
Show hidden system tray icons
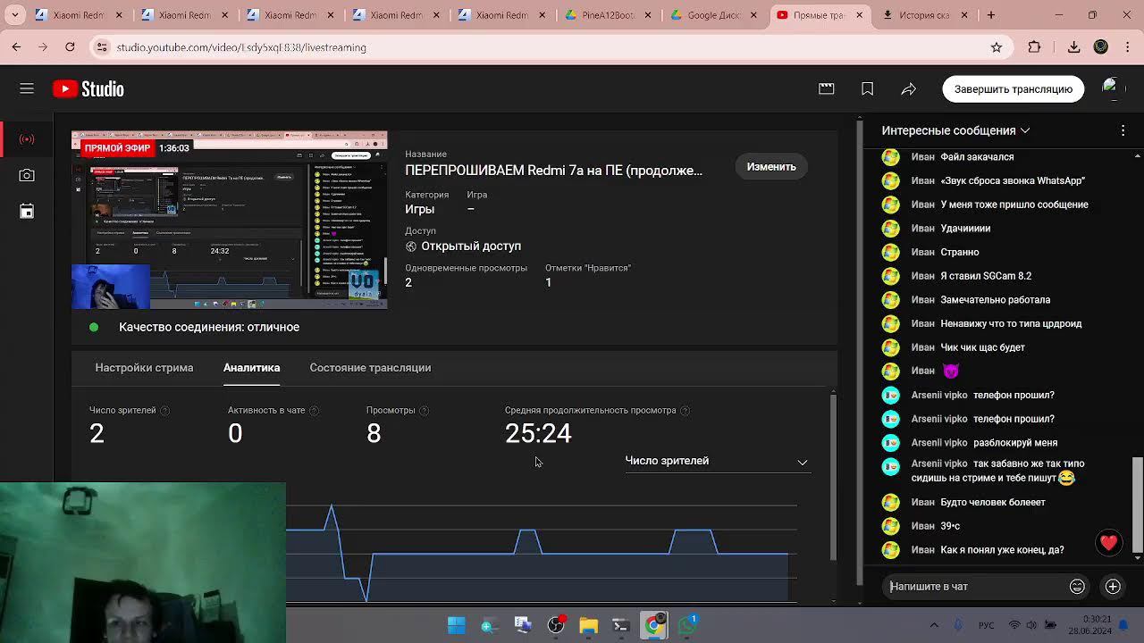(934, 625)
